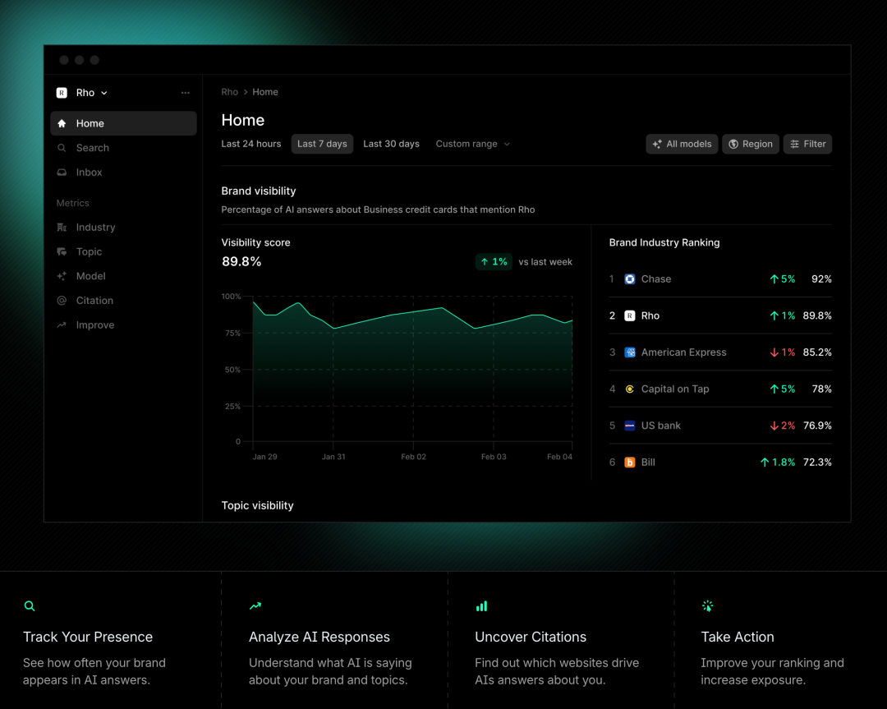The height and width of the screenshot is (709, 887).
Task: Switch to Last 24 hours
Action: 251,144
